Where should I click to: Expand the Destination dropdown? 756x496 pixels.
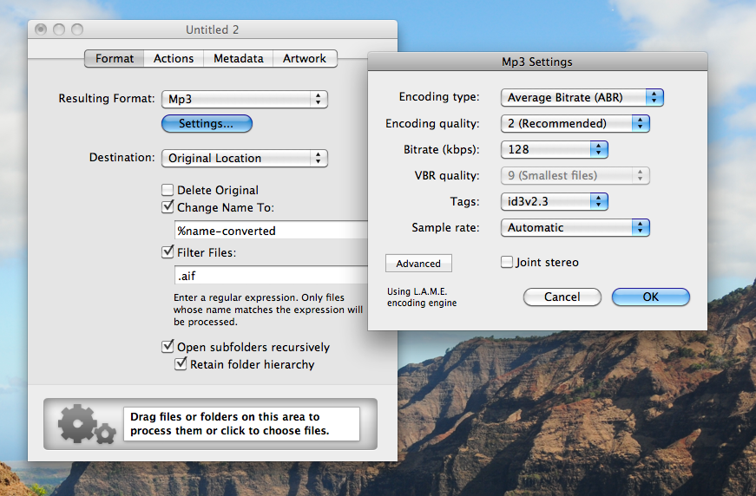pyautogui.click(x=245, y=159)
